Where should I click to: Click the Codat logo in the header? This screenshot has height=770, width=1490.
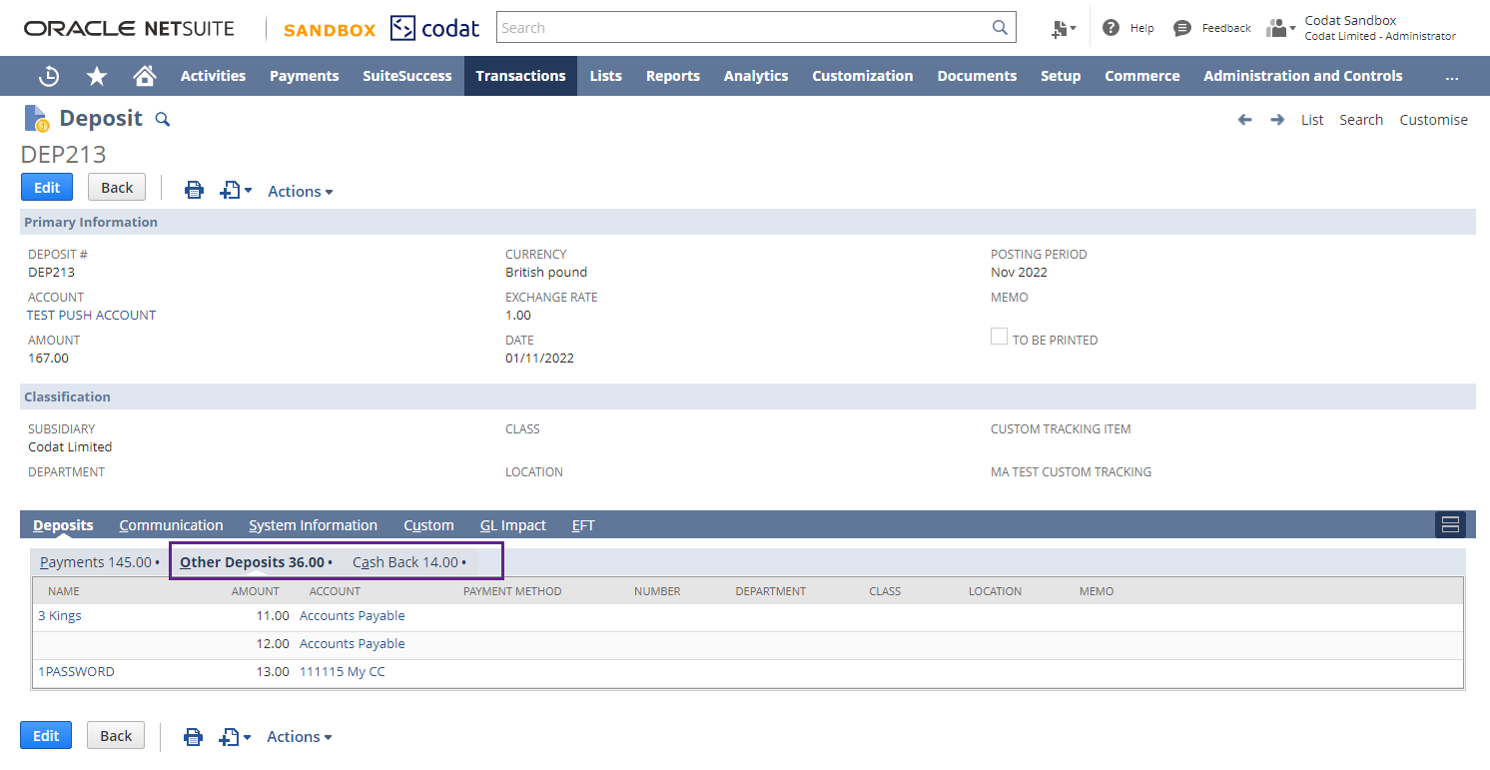coord(434,27)
